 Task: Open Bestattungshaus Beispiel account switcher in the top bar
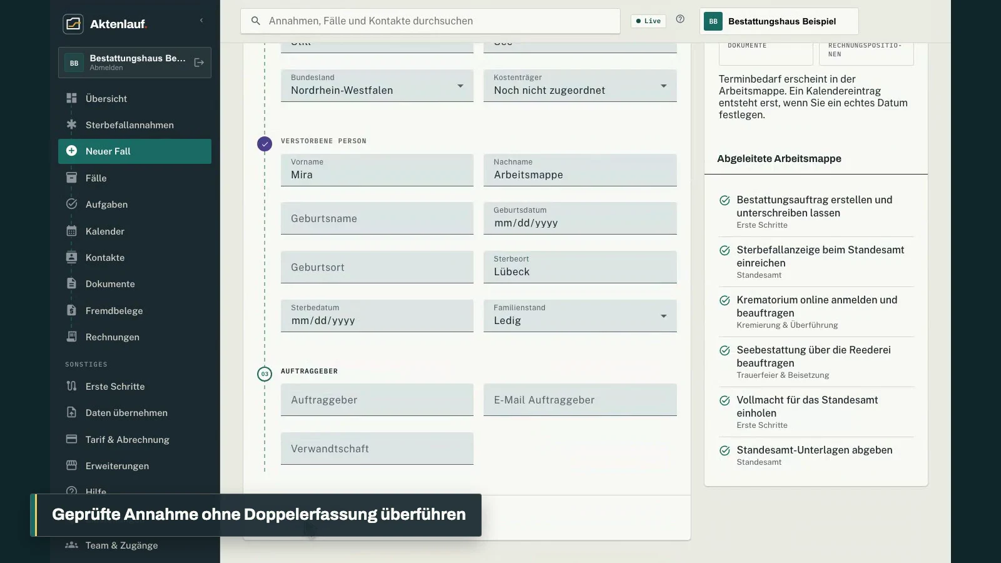pyautogui.click(x=779, y=21)
